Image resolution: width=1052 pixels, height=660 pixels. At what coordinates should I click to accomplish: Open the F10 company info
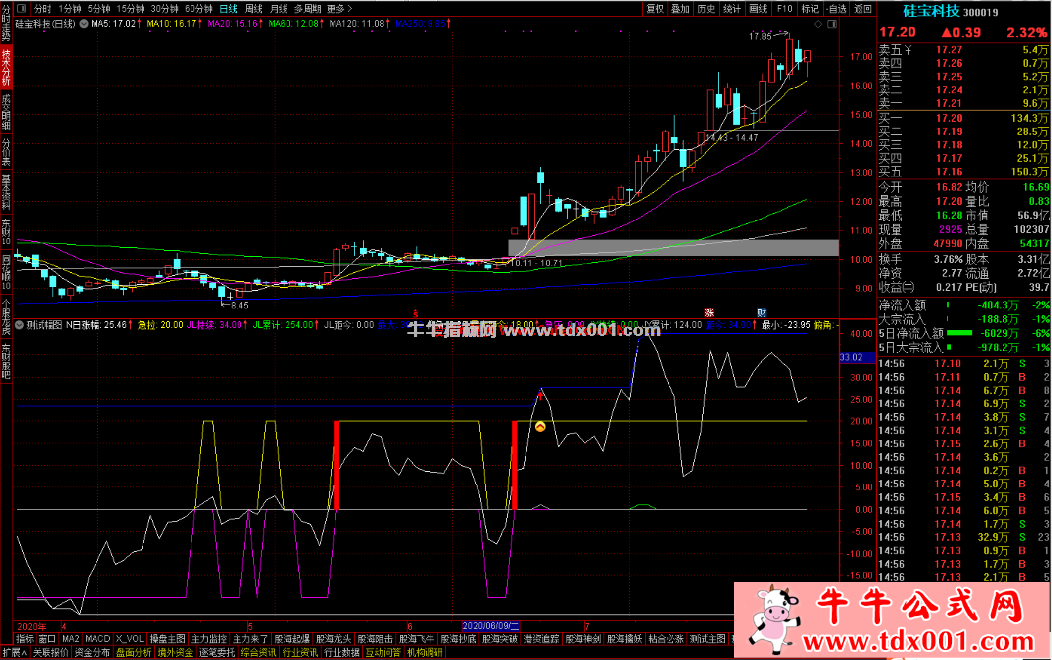pyautogui.click(x=785, y=9)
